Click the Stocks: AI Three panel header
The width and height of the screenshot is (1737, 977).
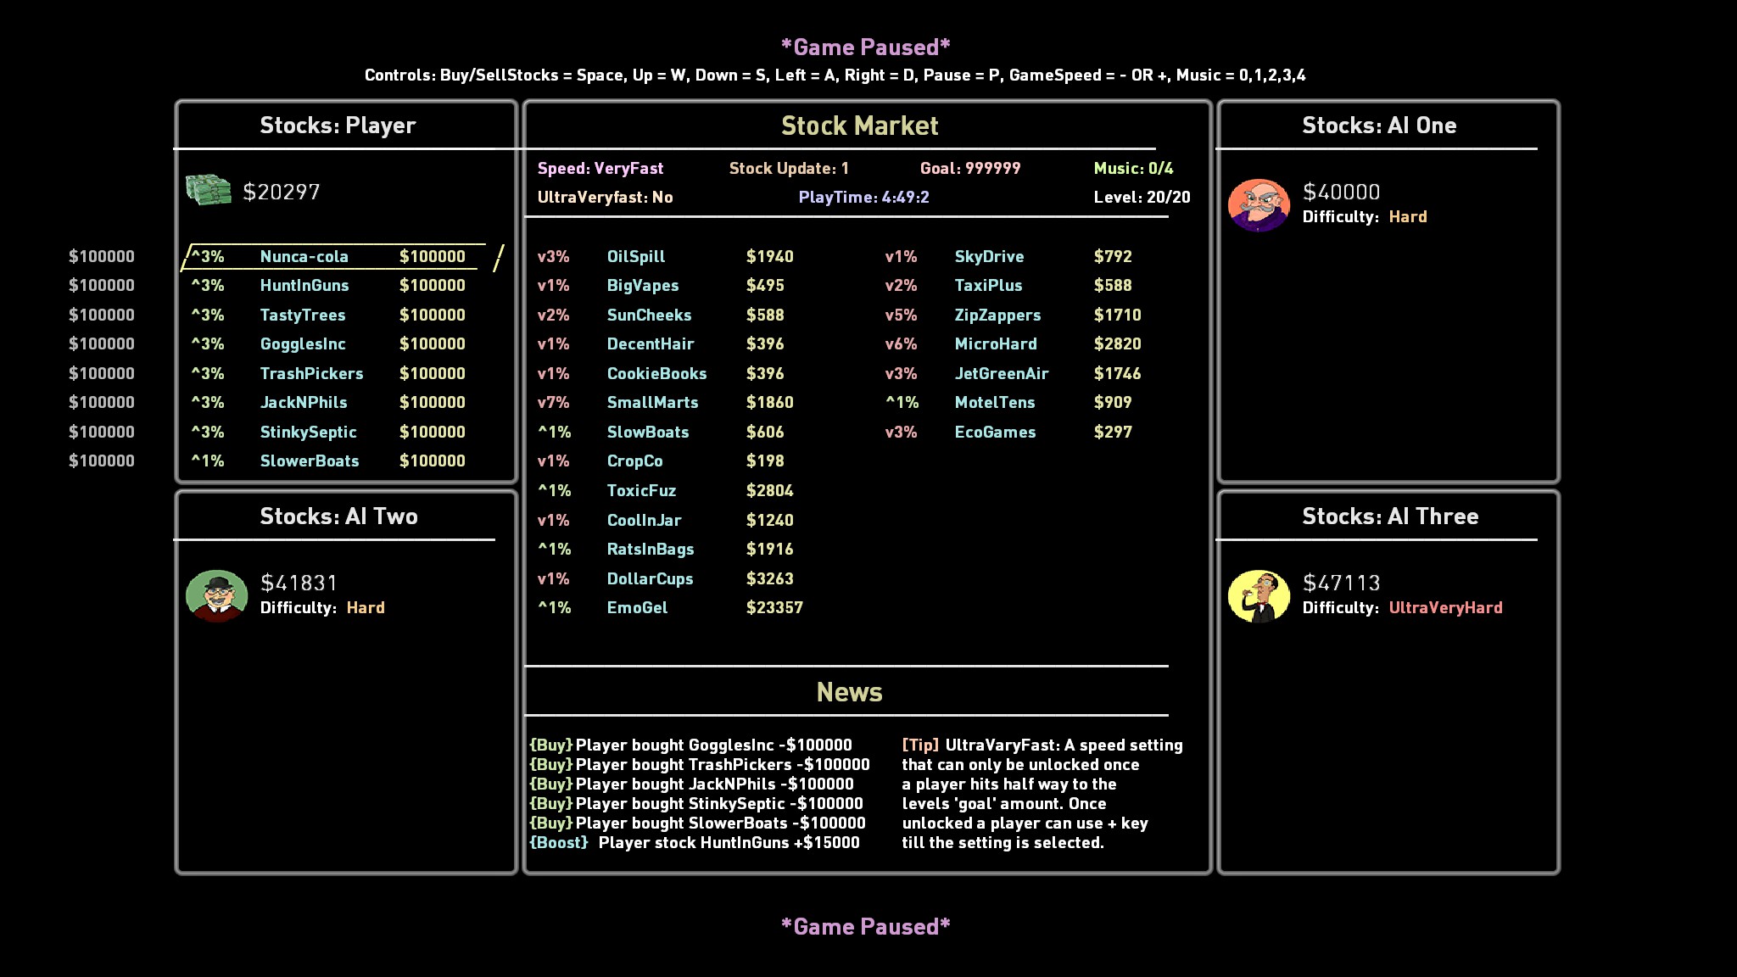coord(1389,516)
